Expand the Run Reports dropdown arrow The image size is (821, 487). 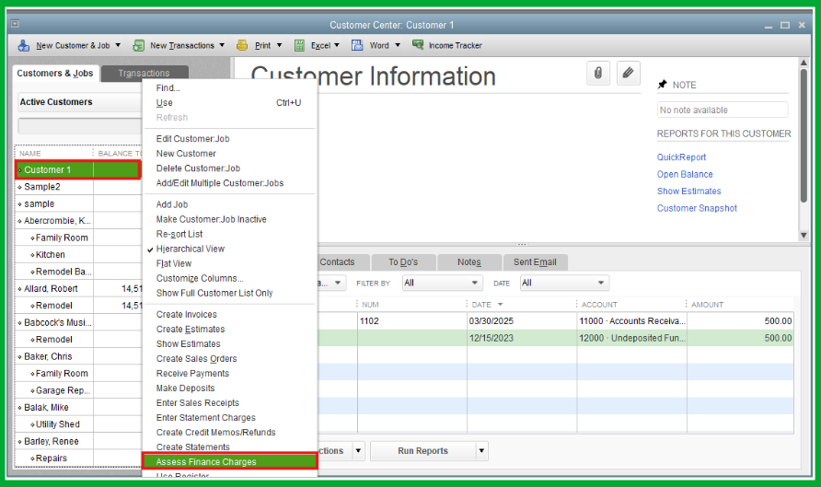[481, 451]
